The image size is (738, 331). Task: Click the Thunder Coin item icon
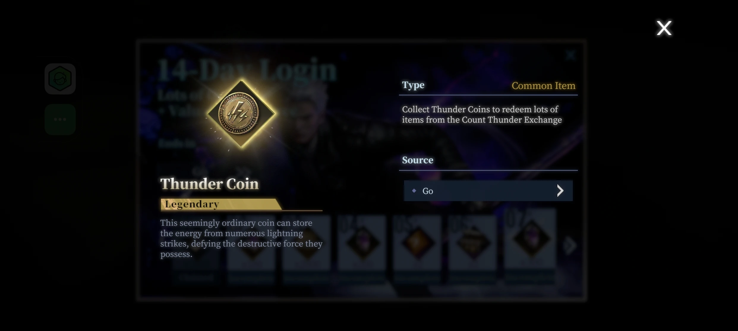[x=241, y=114]
